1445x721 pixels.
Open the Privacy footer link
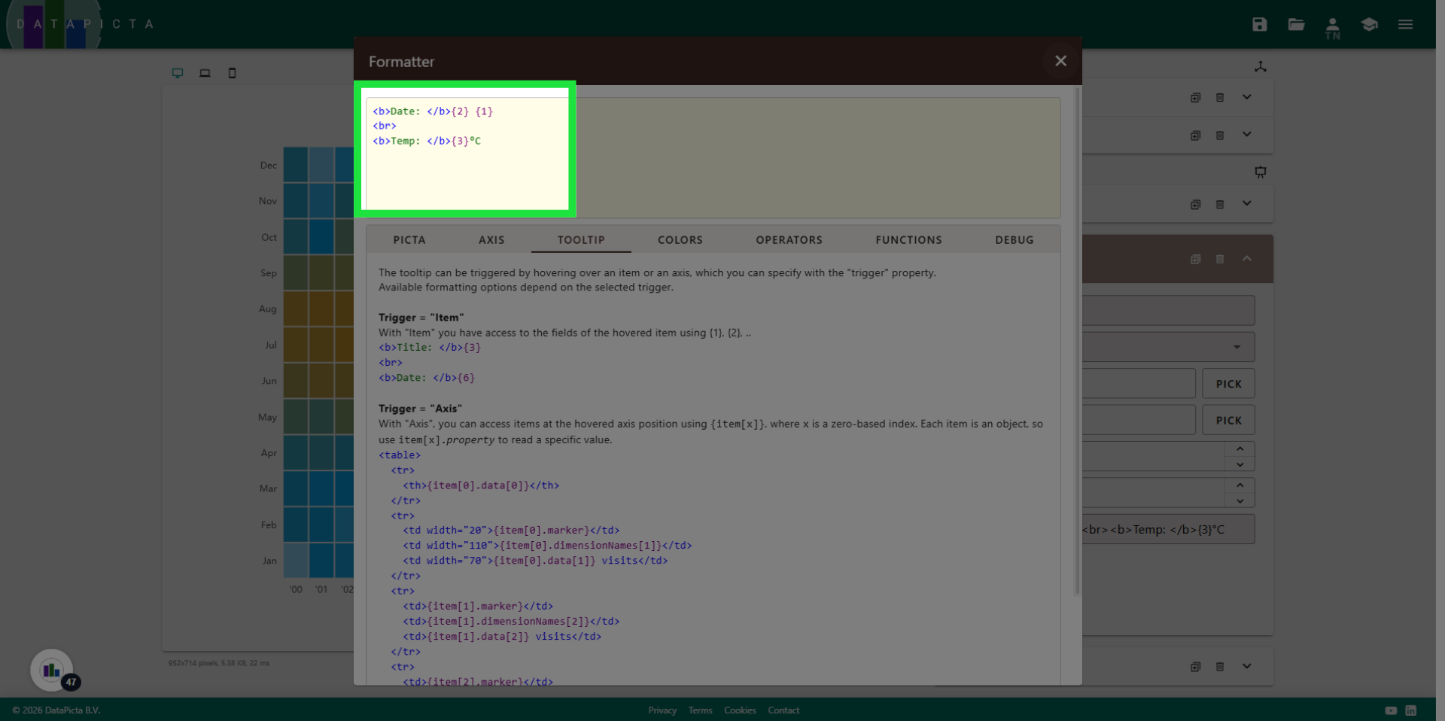tap(662, 710)
